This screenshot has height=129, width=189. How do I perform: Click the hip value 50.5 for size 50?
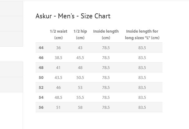tap(80, 77)
